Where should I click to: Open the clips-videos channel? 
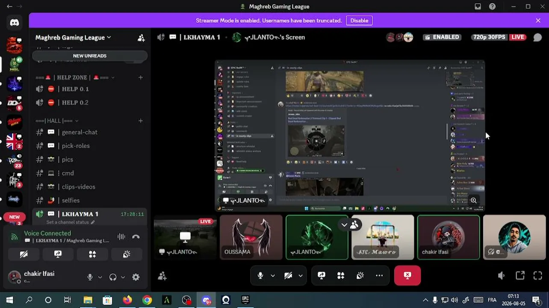pos(90,187)
